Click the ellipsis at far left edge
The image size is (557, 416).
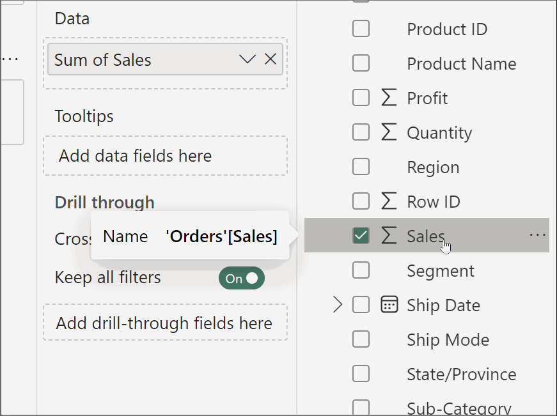tap(9, 59)
